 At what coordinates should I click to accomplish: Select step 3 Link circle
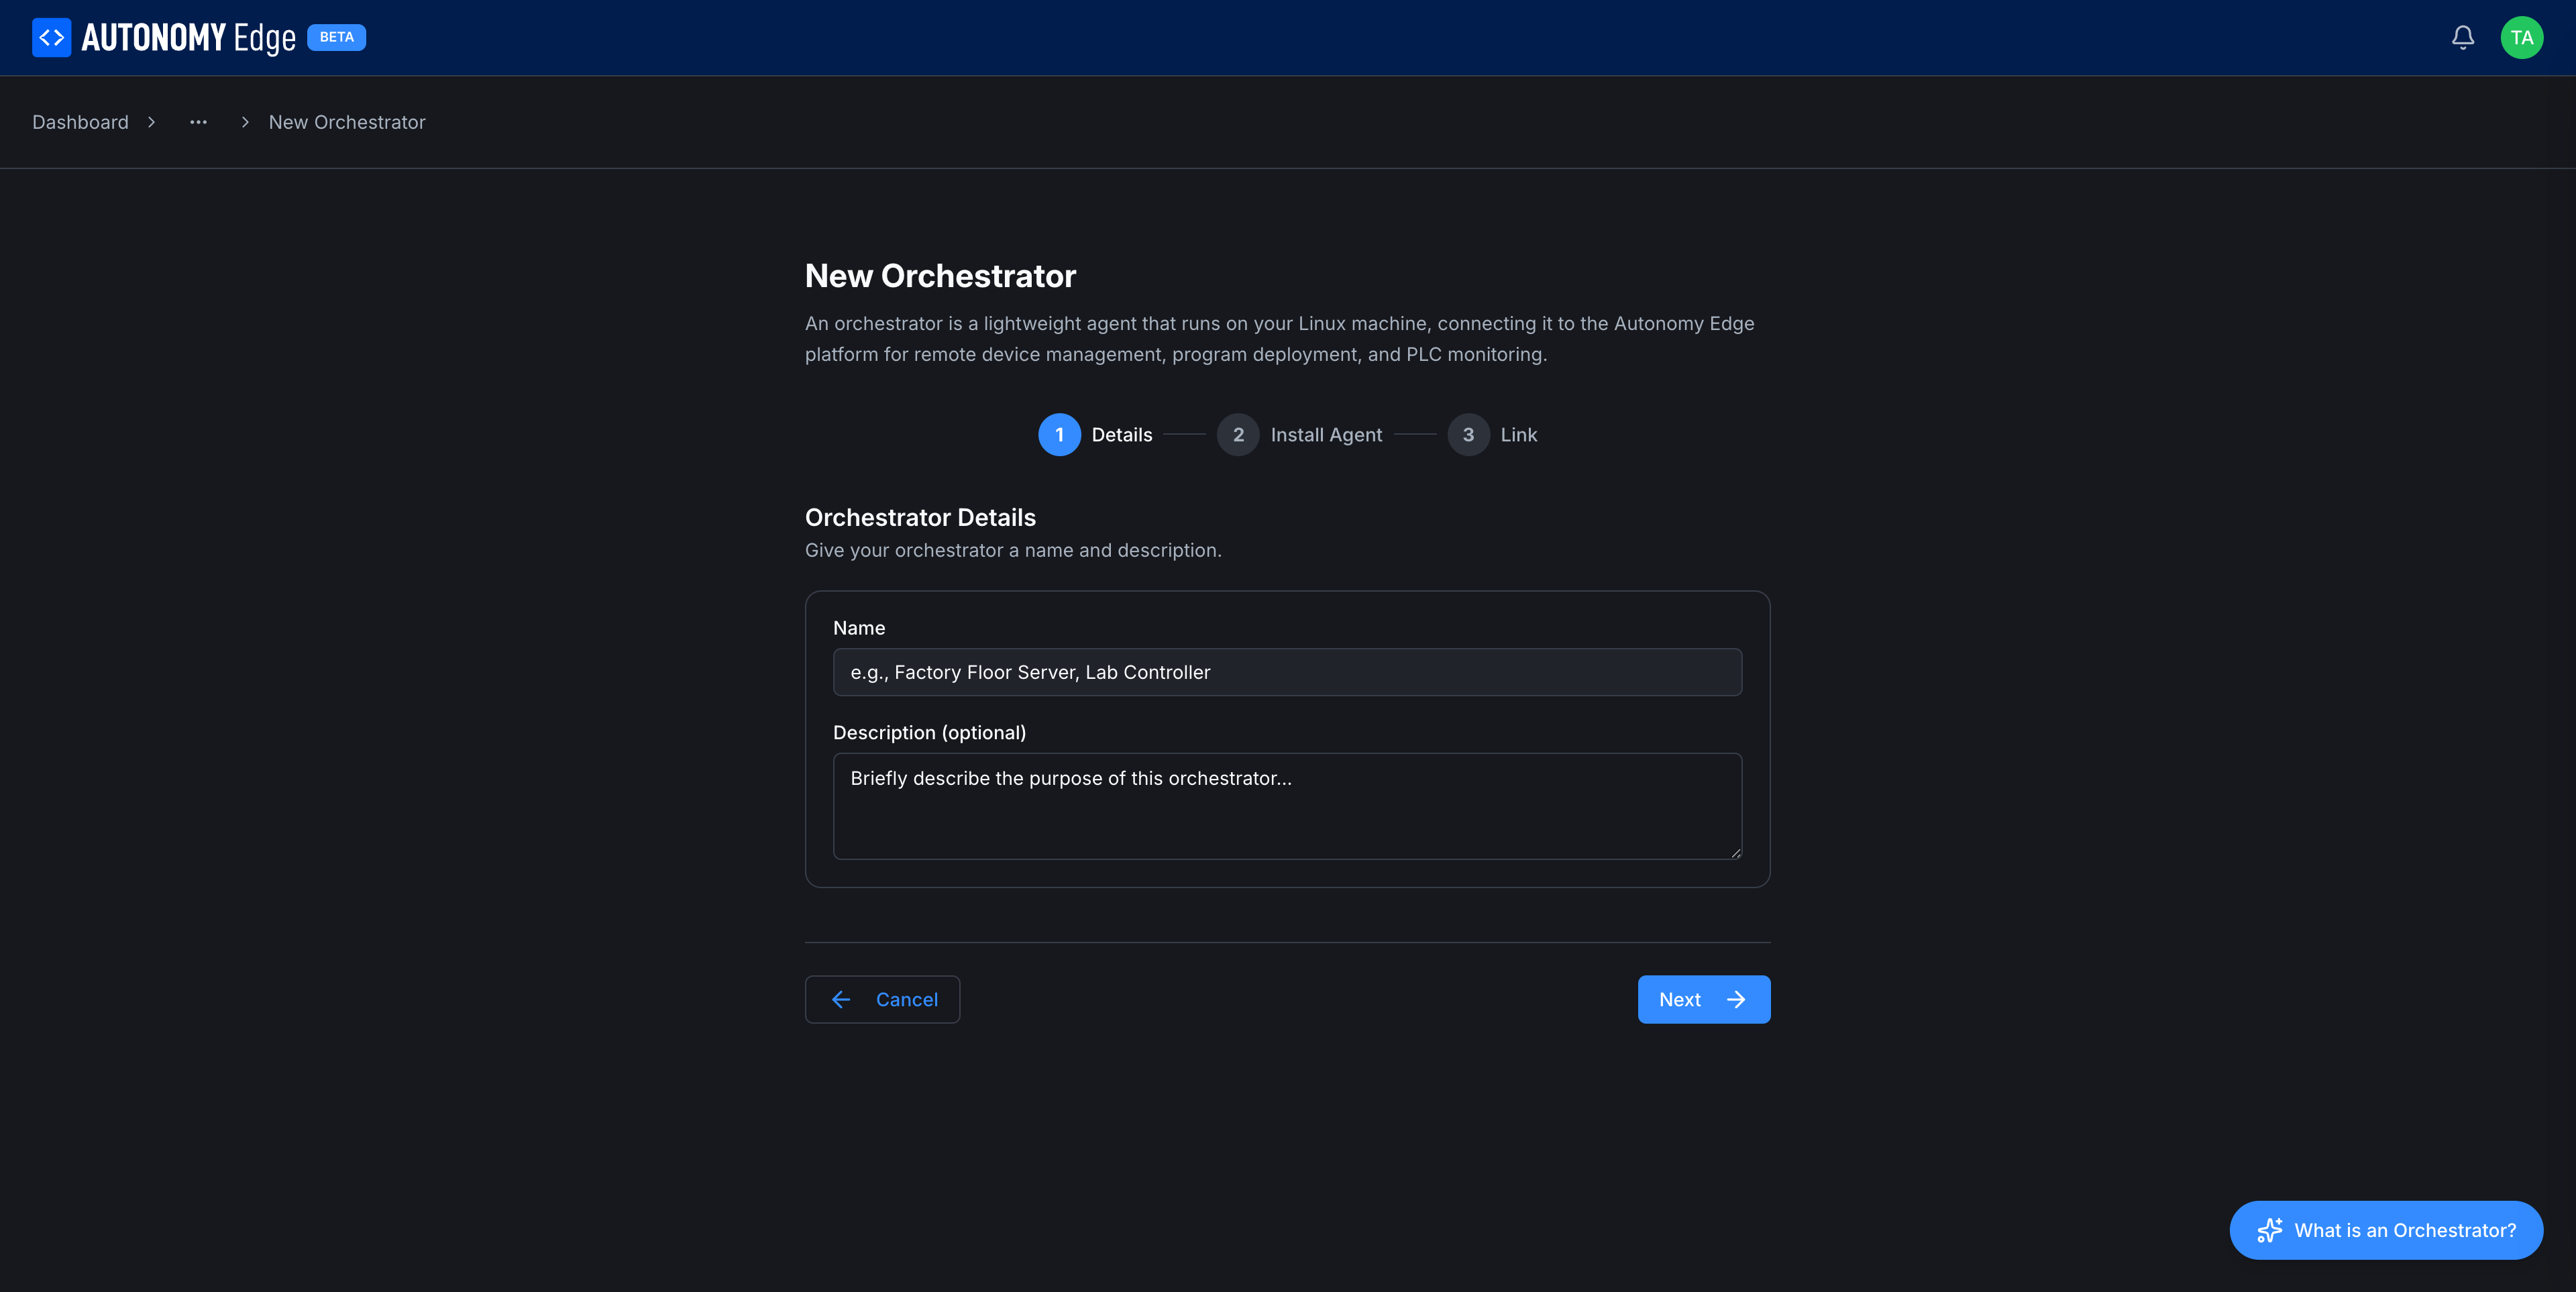pyautogui.click(x=1468, y=435)
